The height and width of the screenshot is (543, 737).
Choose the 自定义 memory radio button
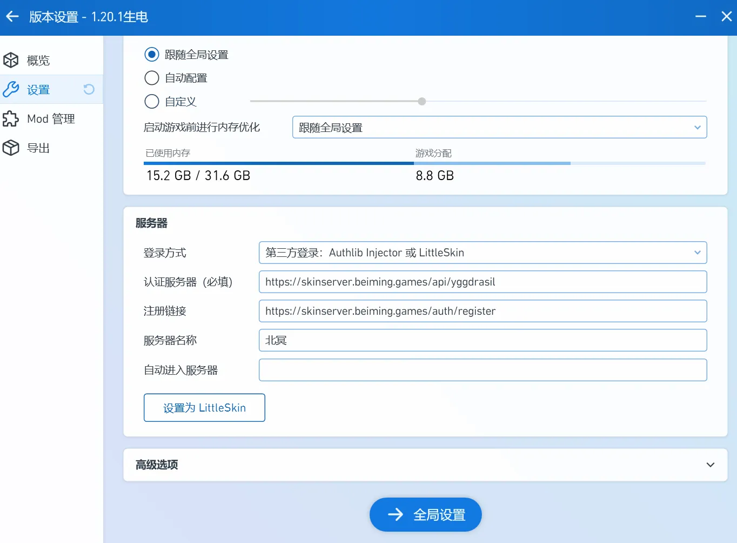point(152,102)
